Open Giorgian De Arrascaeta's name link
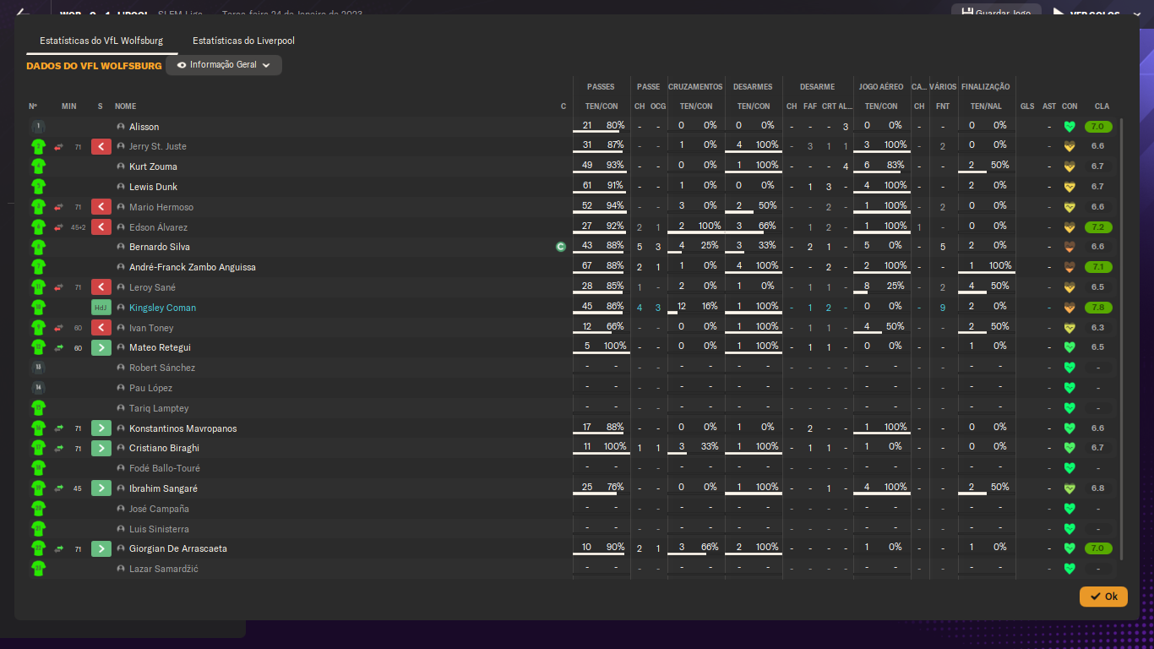 tap(178, 548)
